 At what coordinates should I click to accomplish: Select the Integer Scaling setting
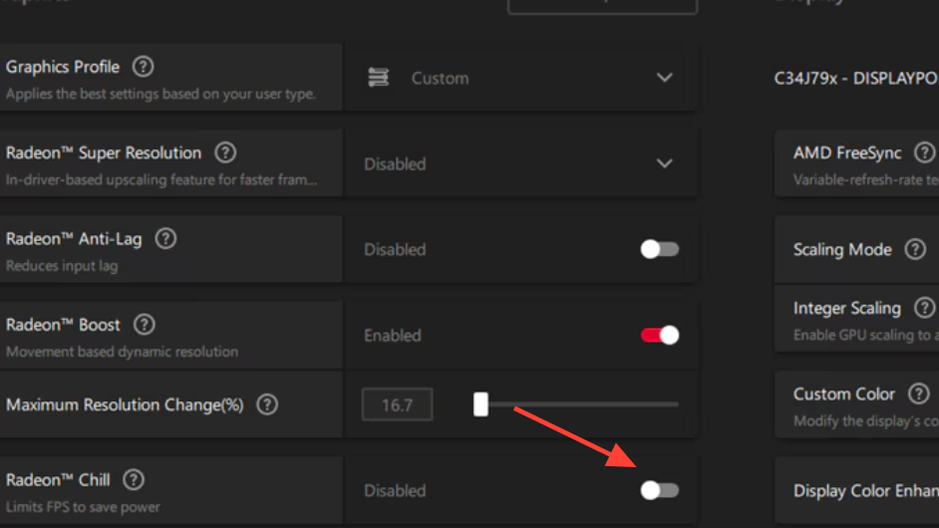tap(857, 319)
